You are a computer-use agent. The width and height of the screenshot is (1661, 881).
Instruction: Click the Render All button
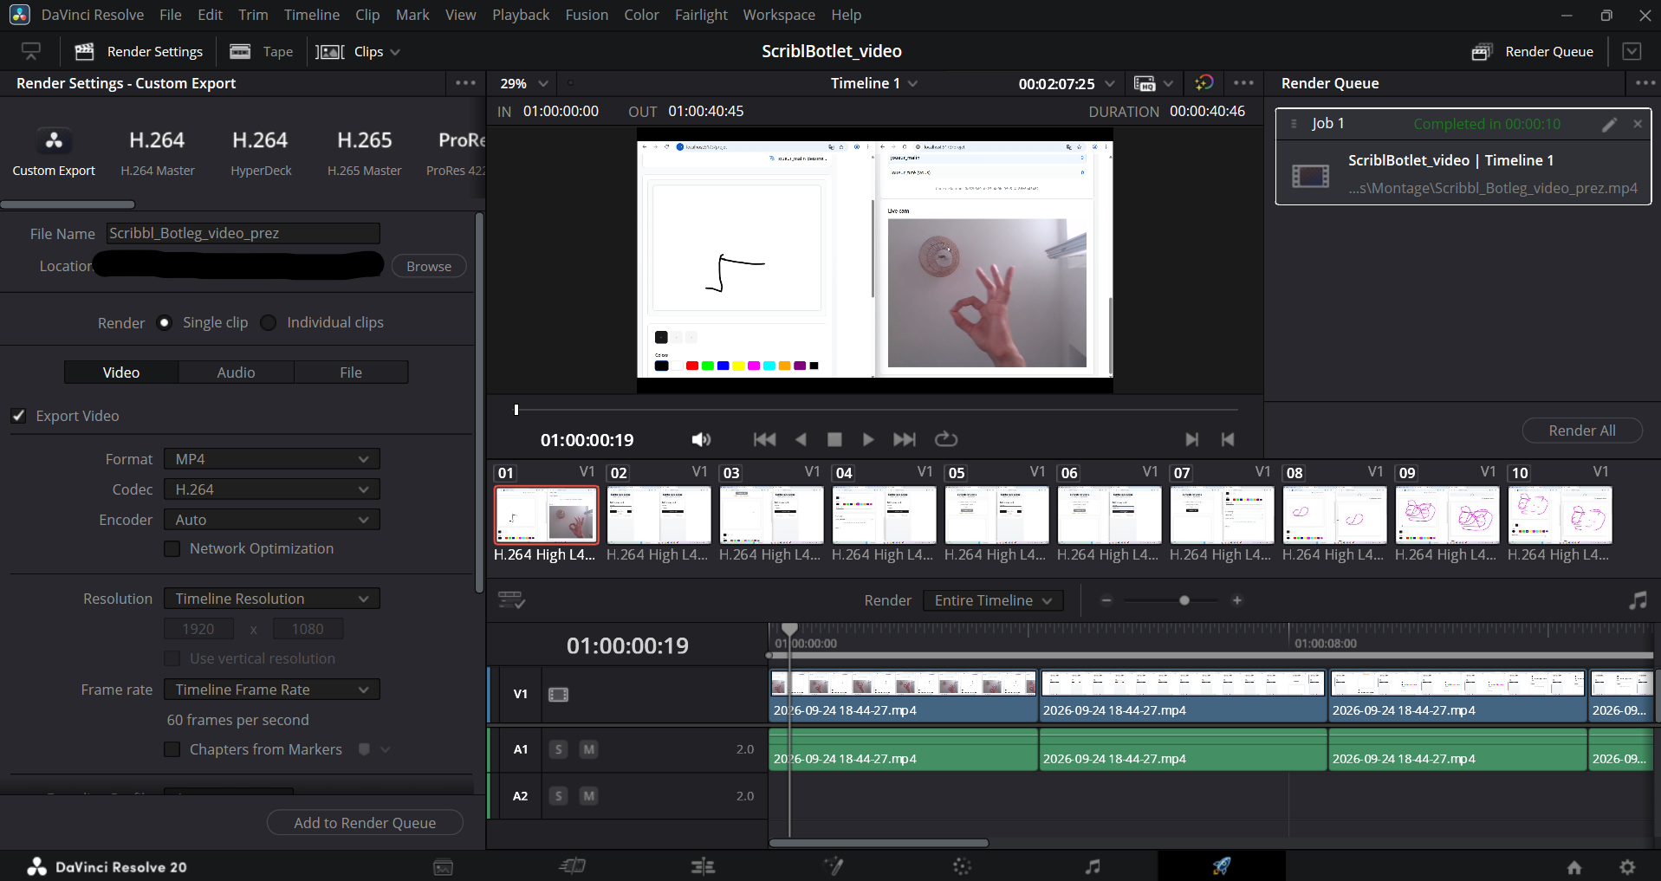tap(1582, 431)
